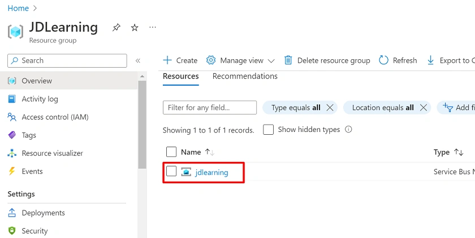
Task: Click the sidebar vertical scrollbar thumb
Action: (142, 125)
